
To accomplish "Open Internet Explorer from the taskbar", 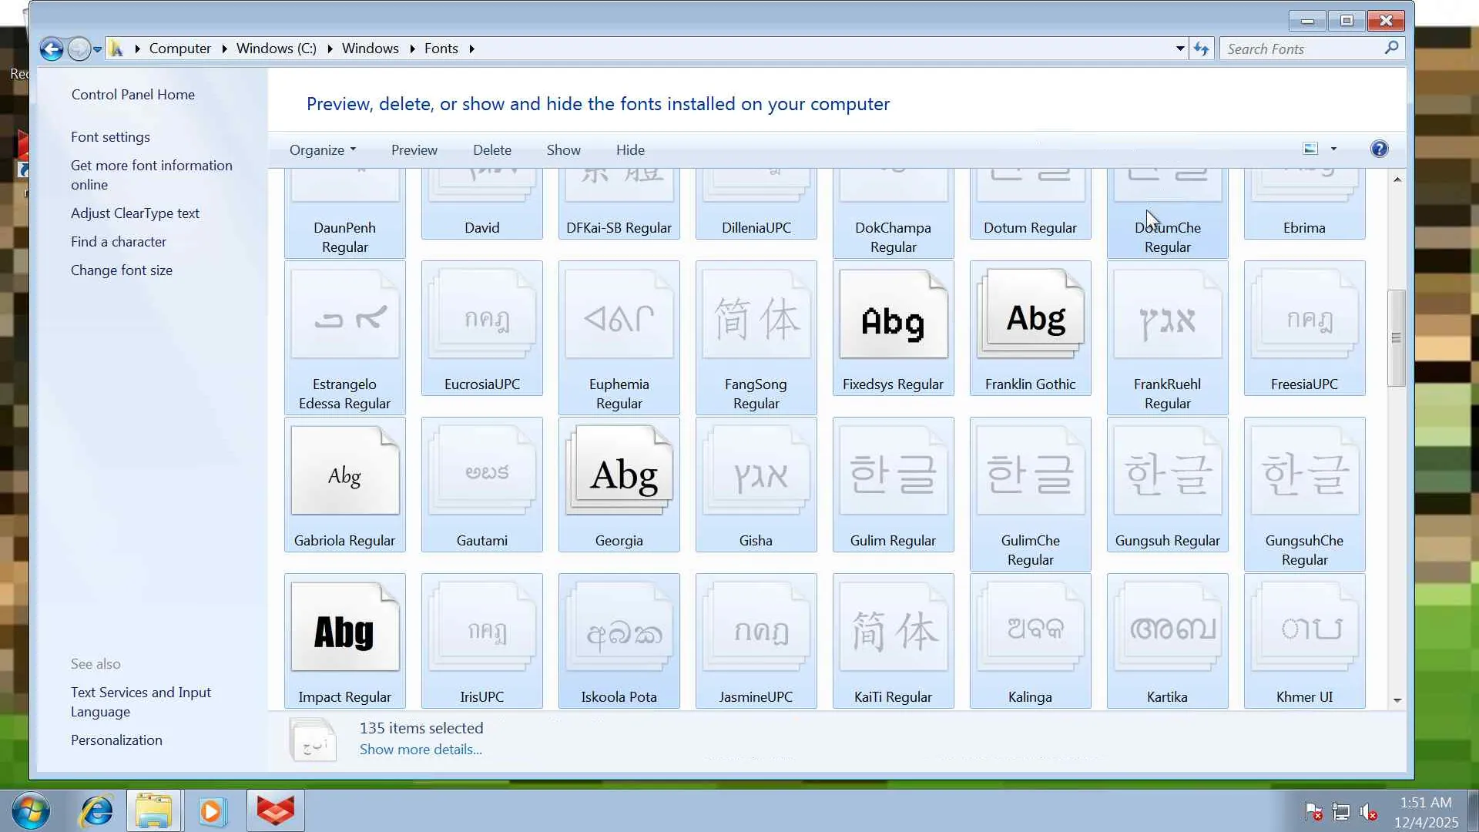I will [97, 811].
